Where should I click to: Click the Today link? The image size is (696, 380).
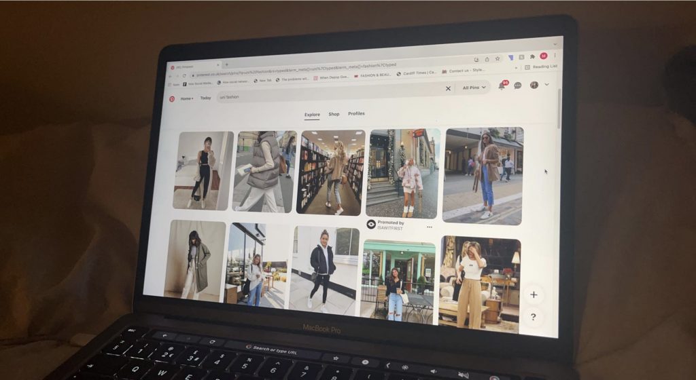pyautogui.click(x=205, y=98)
